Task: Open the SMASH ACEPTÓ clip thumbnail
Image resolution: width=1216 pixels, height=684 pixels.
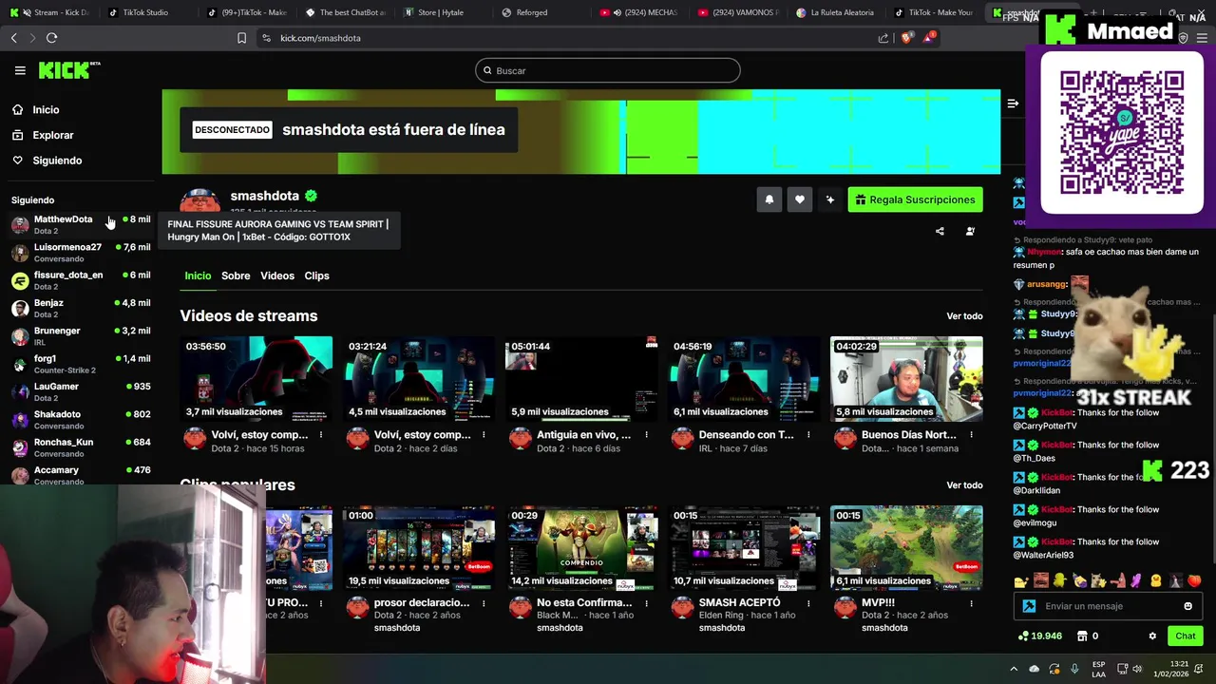Action: click(744, 548)
